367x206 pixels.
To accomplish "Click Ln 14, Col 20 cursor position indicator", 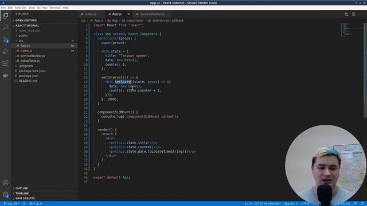I will tap(263, 204).
